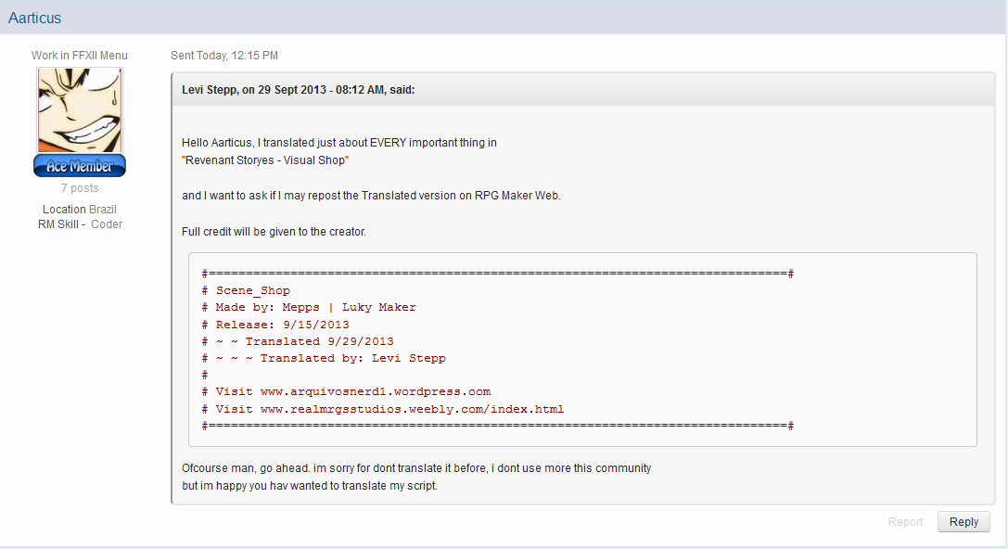
Task: Click the Ofcourse man go ahead reply text
Action: click(416, 468)
